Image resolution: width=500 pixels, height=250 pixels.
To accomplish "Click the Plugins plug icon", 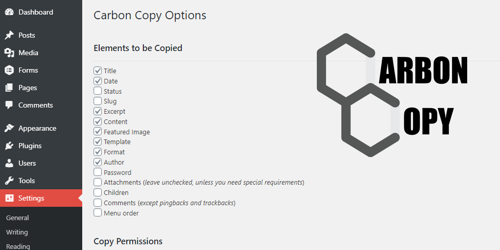I will 9,146.
